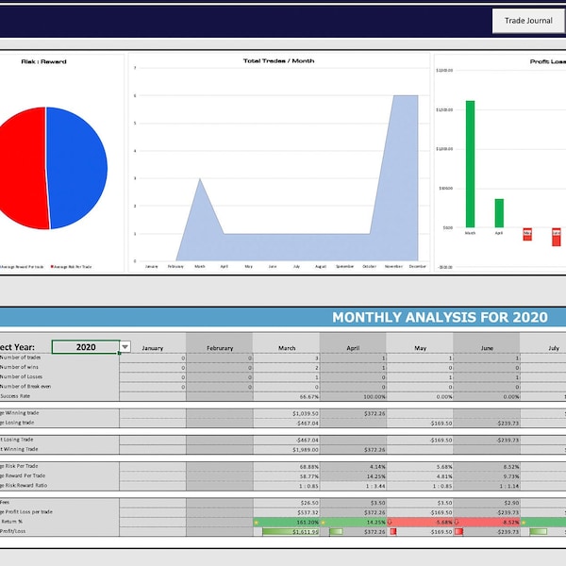Click the gold star icon in April return cell
This screenshot has width=566, height=566.
(x=323, y=522)
